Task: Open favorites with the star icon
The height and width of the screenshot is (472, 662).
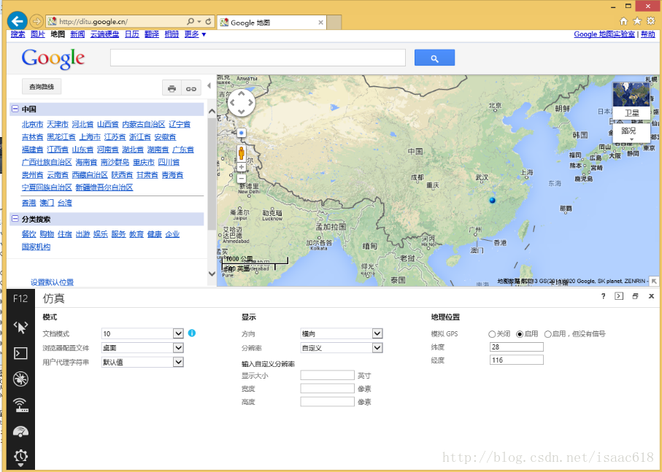Action: coord(637,21)
